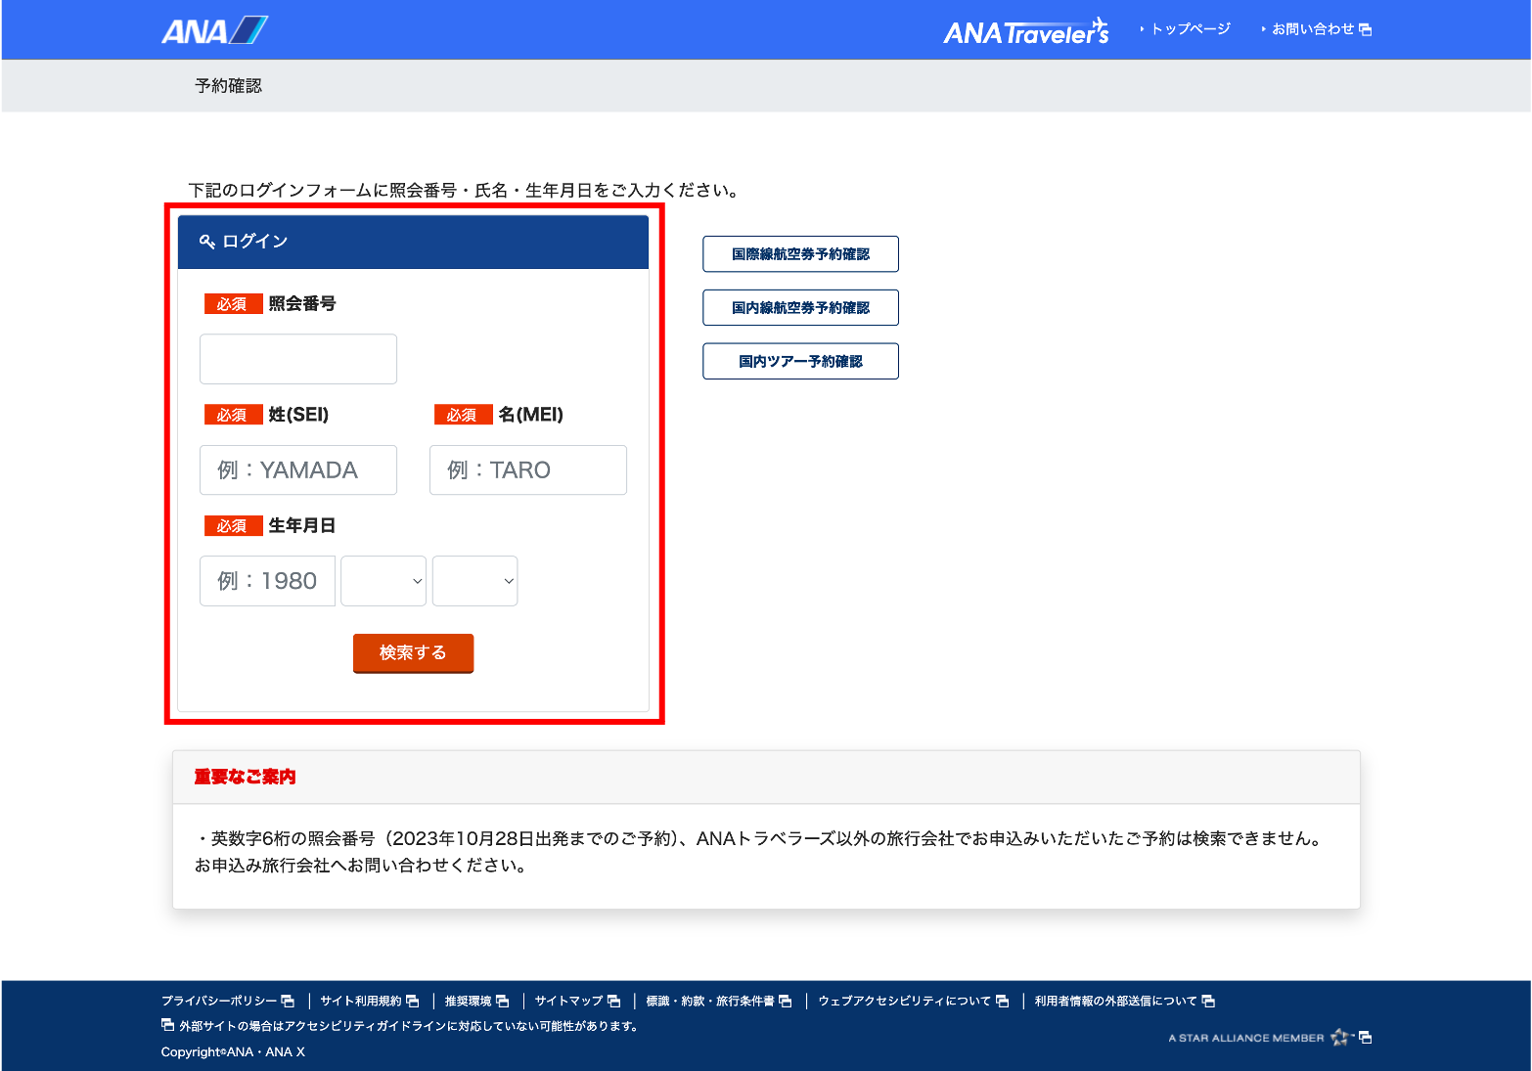Click external-link icon beside お問い合わせ
Viewport: 1532px width, 1071px height.
1366,30
